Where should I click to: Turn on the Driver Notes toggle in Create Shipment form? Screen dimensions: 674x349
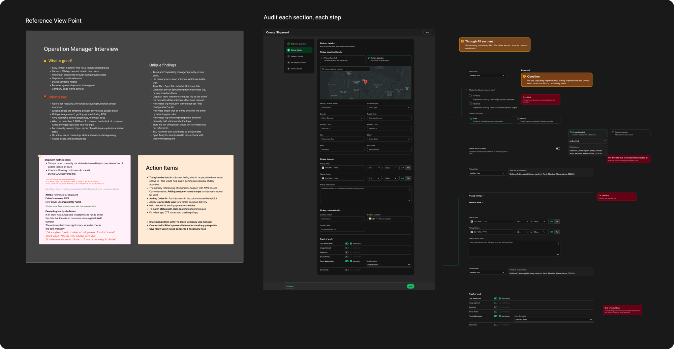coord(347,257)
